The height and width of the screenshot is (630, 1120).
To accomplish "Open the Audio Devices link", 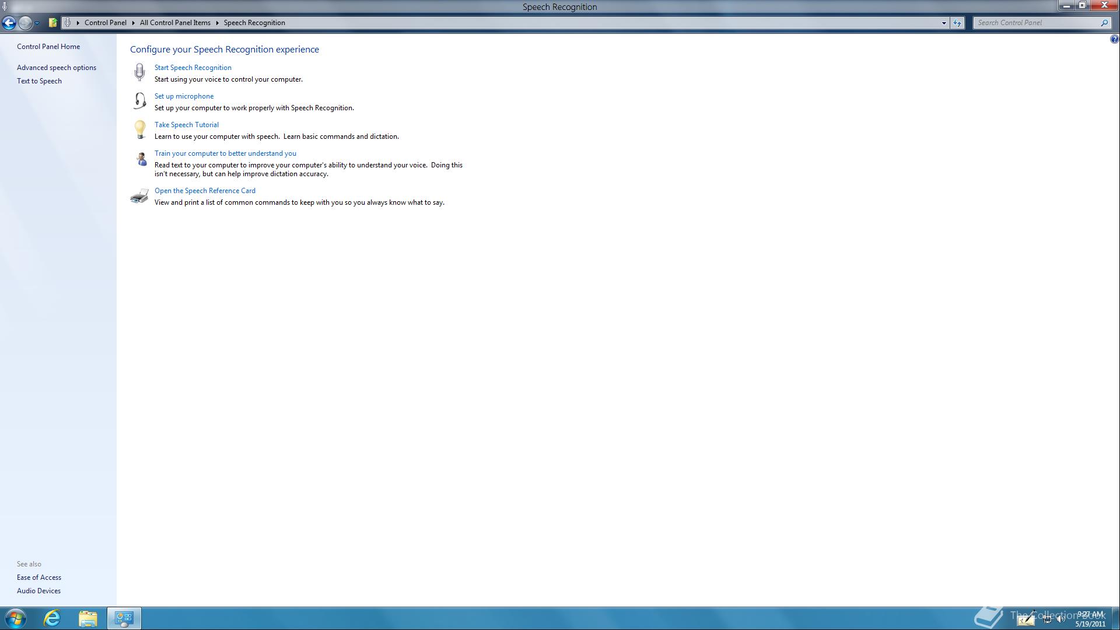I will [38, 591].
